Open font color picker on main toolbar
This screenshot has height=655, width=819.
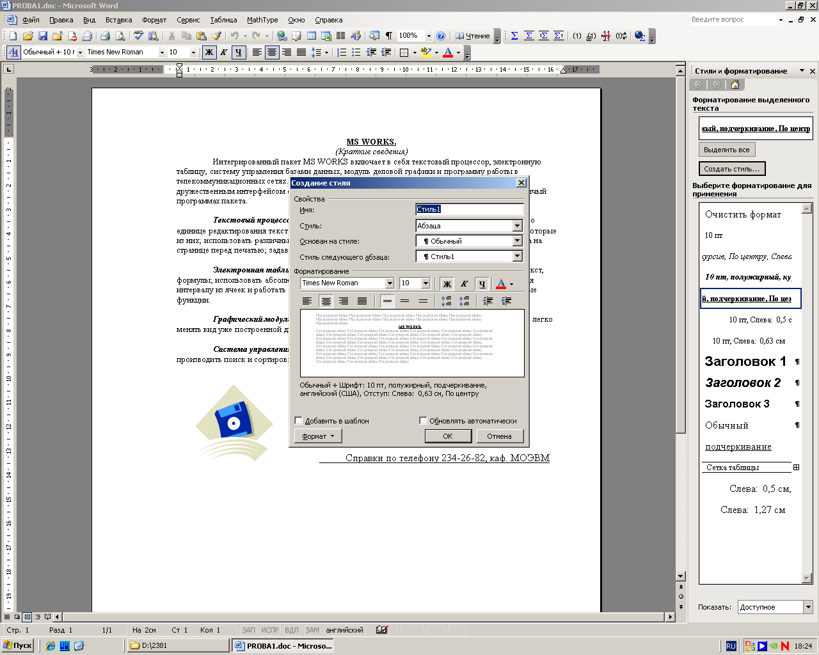point(458,52)
